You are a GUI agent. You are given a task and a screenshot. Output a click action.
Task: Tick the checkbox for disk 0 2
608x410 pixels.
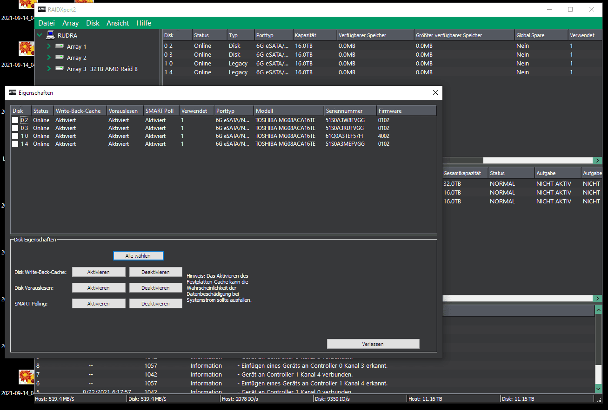pos(15,120)
